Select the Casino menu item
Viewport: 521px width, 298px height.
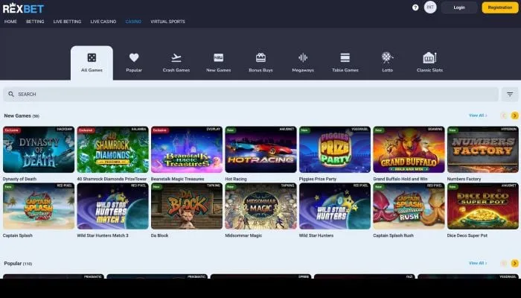point(133,22)
